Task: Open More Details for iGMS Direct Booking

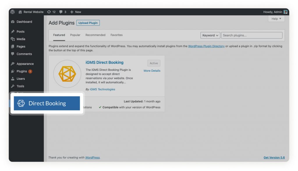Action: click(x=152, y=70)
